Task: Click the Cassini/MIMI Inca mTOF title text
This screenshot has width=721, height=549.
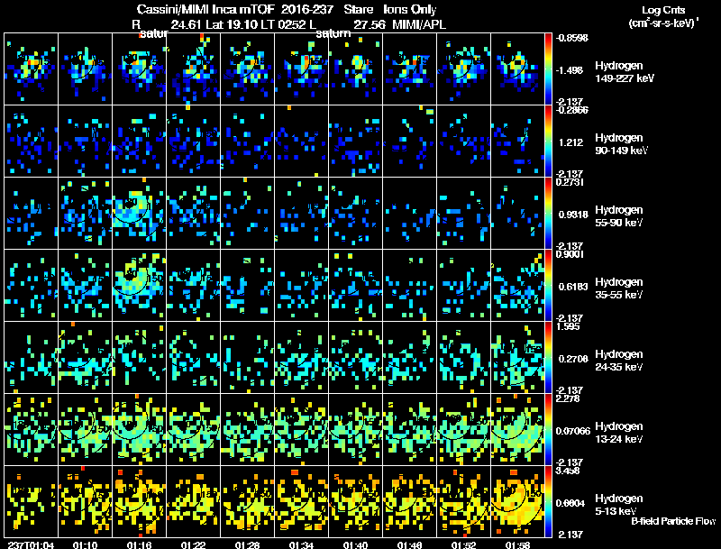Action: [206, 9]
